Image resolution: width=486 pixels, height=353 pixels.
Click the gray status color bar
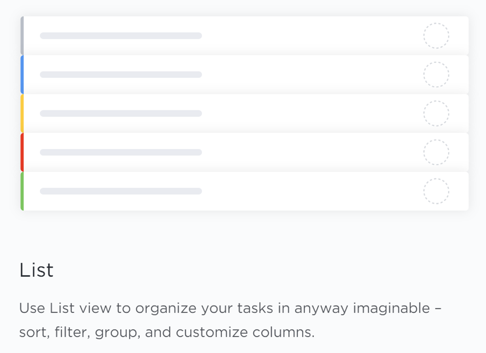tap(22, 36)
